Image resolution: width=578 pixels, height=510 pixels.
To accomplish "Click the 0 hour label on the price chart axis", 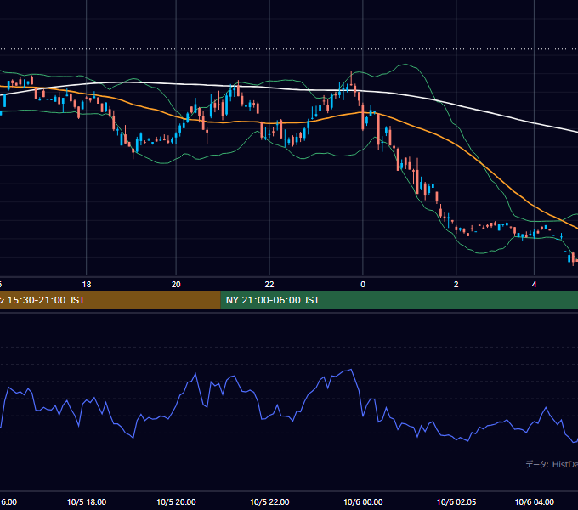I will coord(363,285).
